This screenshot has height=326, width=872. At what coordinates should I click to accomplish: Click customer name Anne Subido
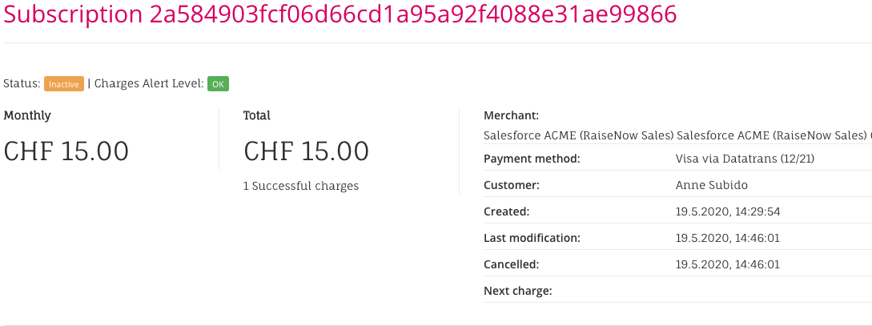(712, 185)
